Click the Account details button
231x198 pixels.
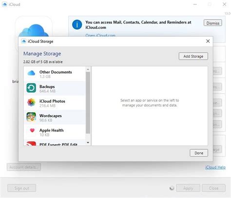[x=24, y=167]
